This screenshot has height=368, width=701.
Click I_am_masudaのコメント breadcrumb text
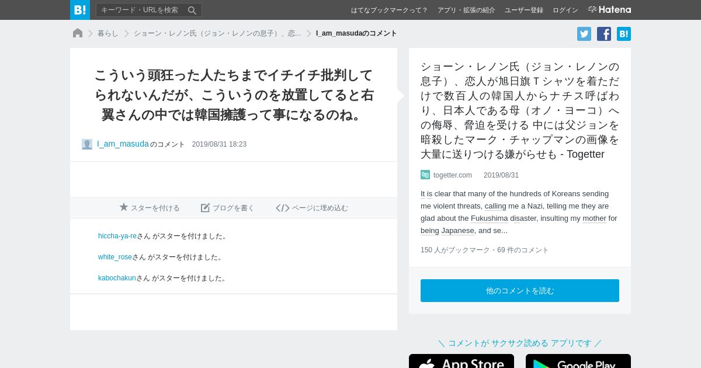click(356, 33)
